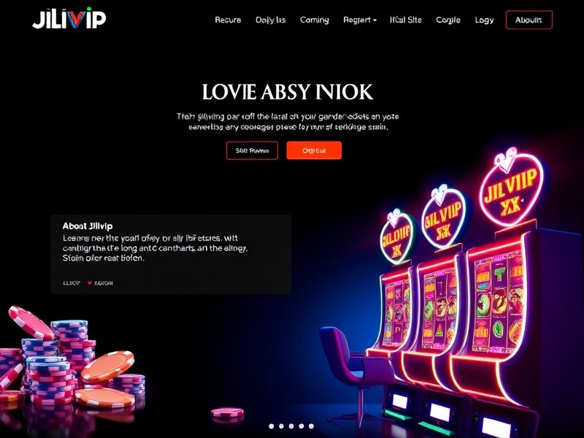Viewport: 584px width, 438px height.
Task: Click the middle neon heart slot sign
Action: (x=444, y=218)
